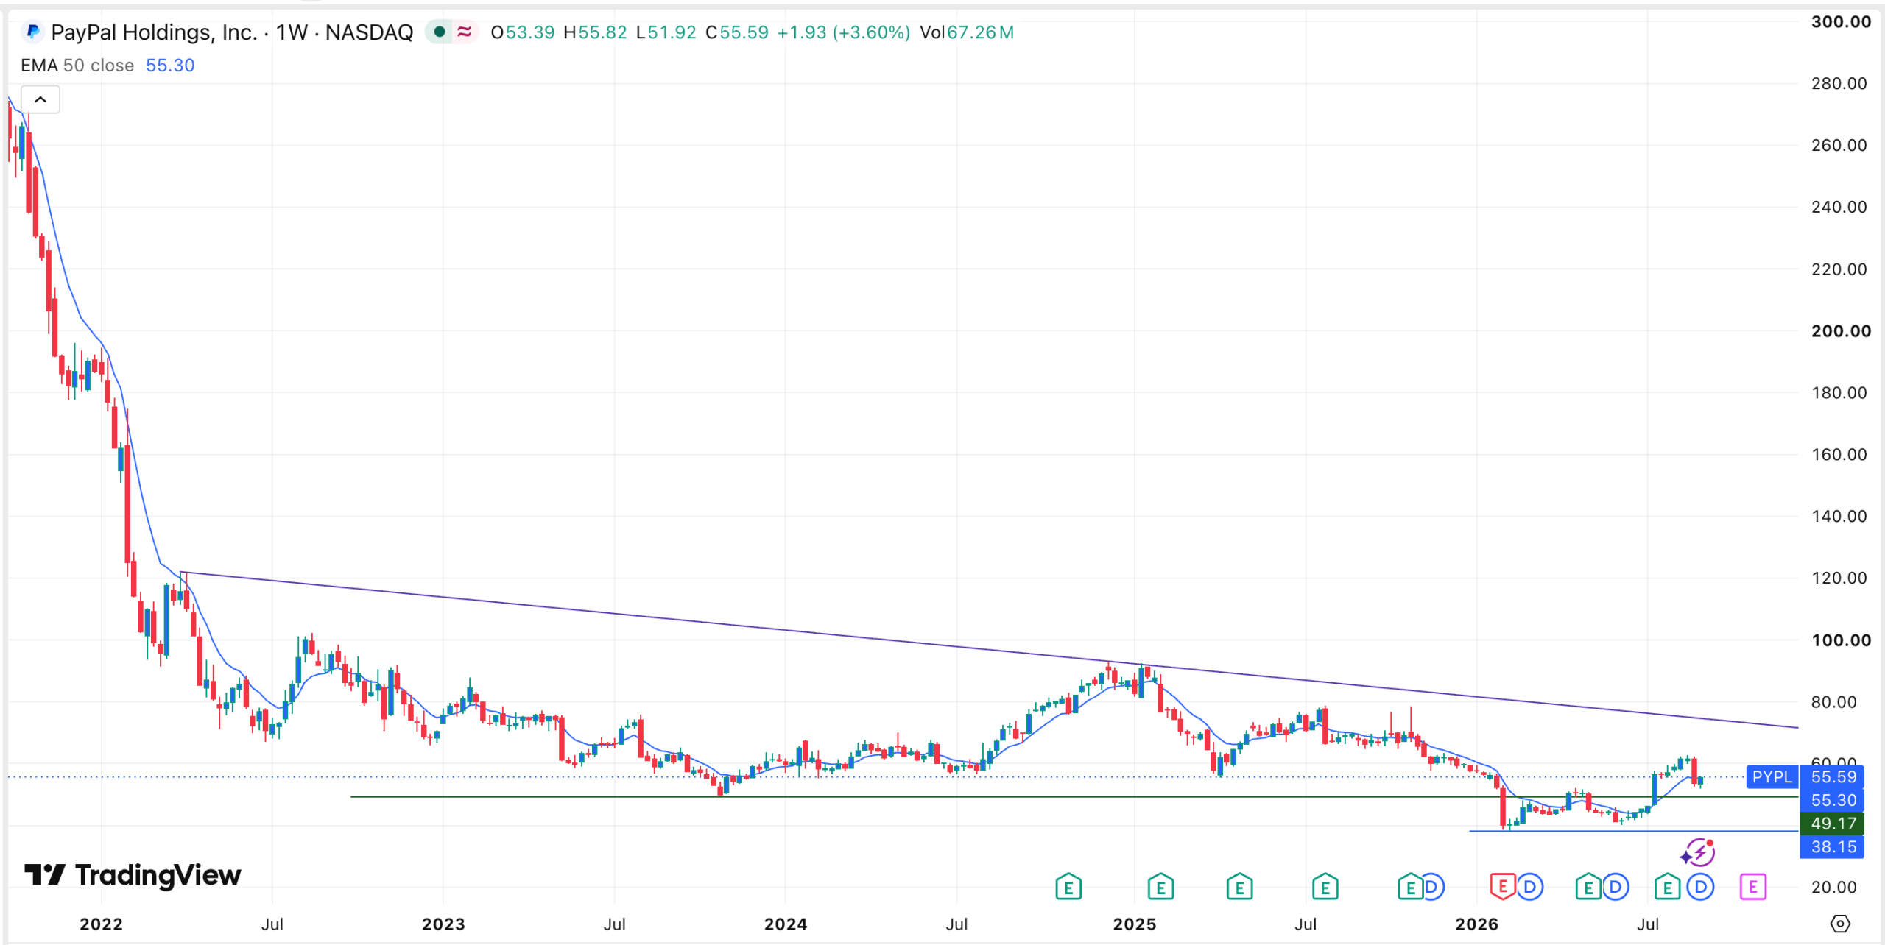Click the green 49.17 price level label
1885x945 pixels.
[x=1833, y=824]
